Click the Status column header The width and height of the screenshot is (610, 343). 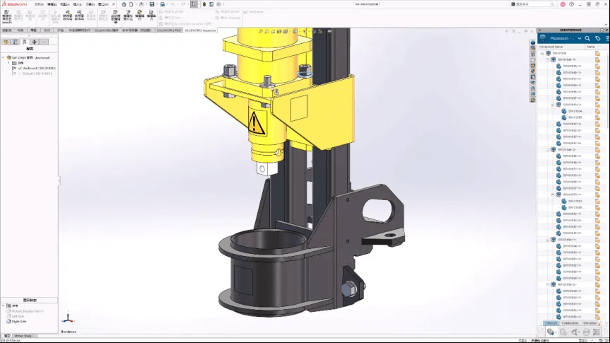(591, 47)
